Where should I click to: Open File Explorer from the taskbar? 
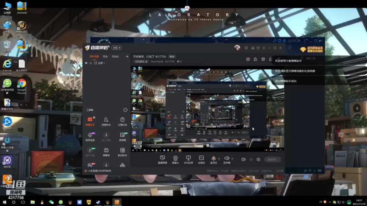point(33,202)
